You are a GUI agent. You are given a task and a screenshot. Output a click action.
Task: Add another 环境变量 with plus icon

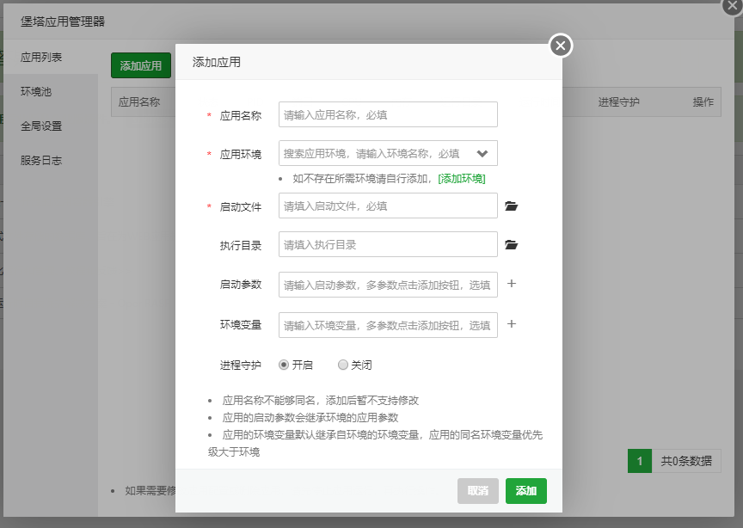512,323
